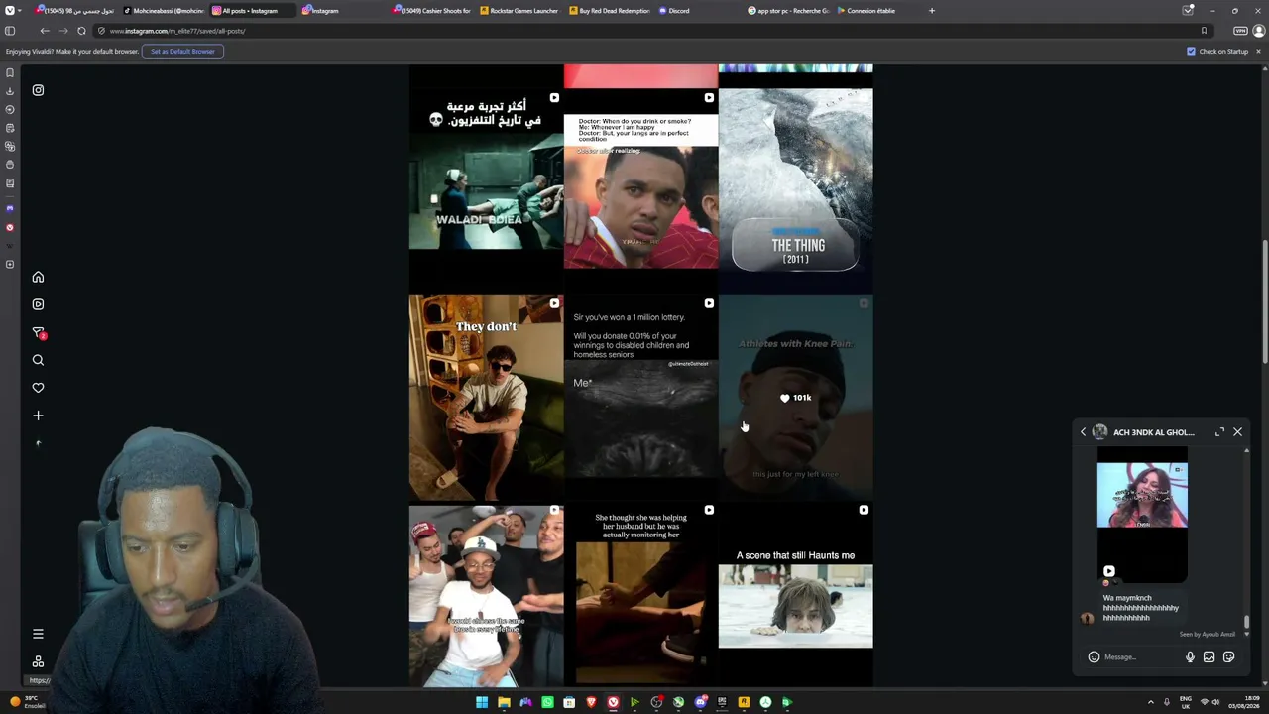Image resolution: width=1269 pixels, height=714 pixels.
Task: Record a voice message in chat
Action: (1190, 656)
